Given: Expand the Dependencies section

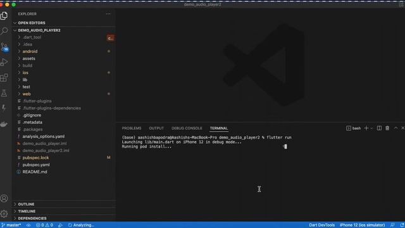Looking at the screenshot, I should pyautogui.click(x=64, y=218).
